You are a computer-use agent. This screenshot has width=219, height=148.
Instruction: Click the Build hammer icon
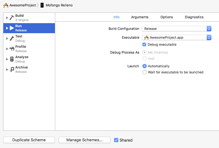point(12,18)
